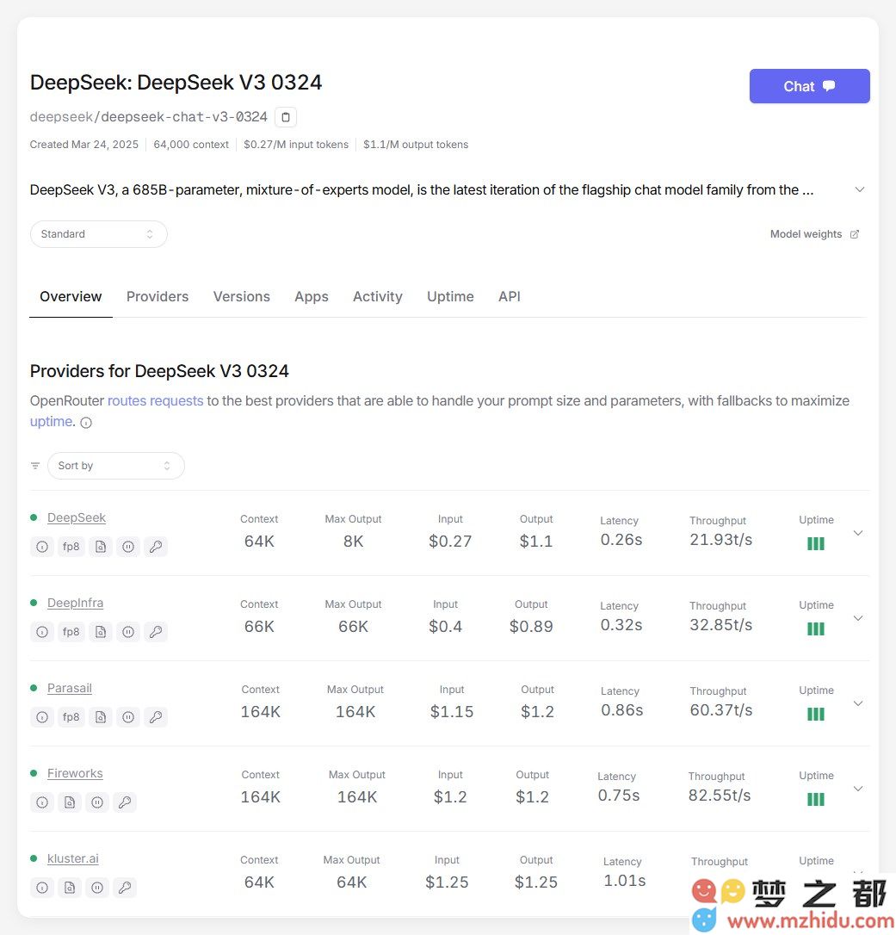Click the pause-circle icon in the DeepInfra row
896x935 pixels.
(128, 631)
